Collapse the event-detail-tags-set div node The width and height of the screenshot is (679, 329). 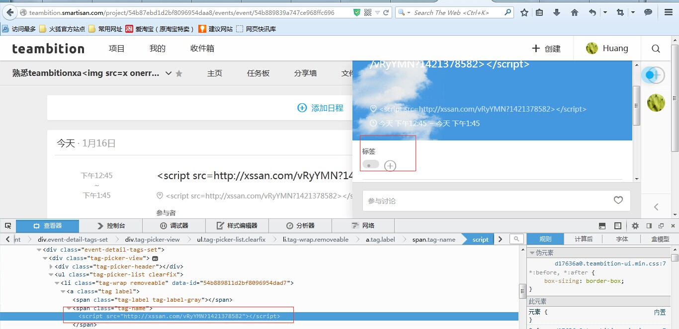click(39, 250)
